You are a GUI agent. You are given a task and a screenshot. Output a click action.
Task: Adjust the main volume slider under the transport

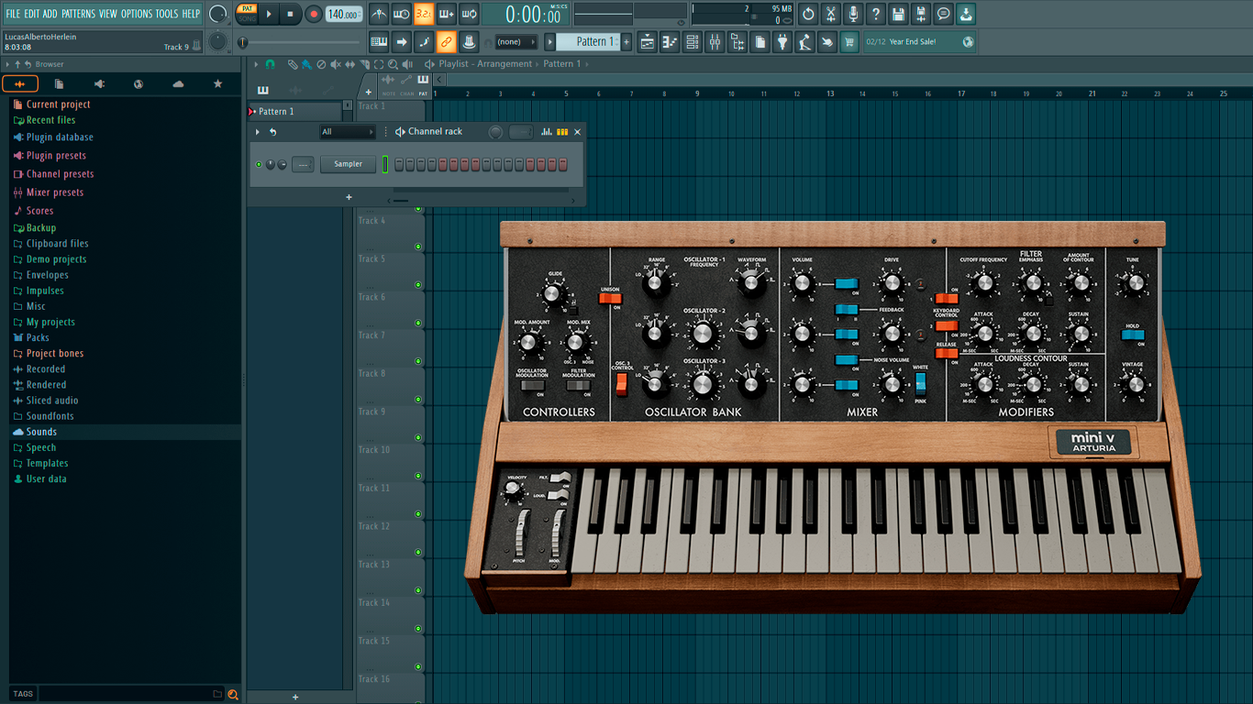tap(300, 42)
